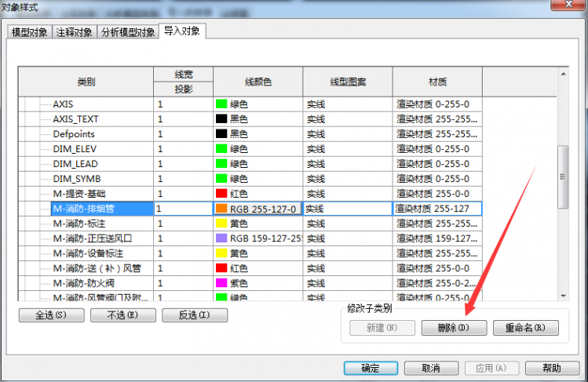This screenshot has height=382, width=588.
Task: Click the material cell of DIM_ELEV
Action: [436, 149]
